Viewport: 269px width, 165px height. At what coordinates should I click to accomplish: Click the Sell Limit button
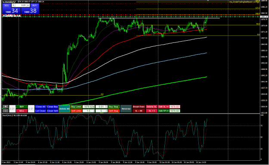(x=76, y=111)
